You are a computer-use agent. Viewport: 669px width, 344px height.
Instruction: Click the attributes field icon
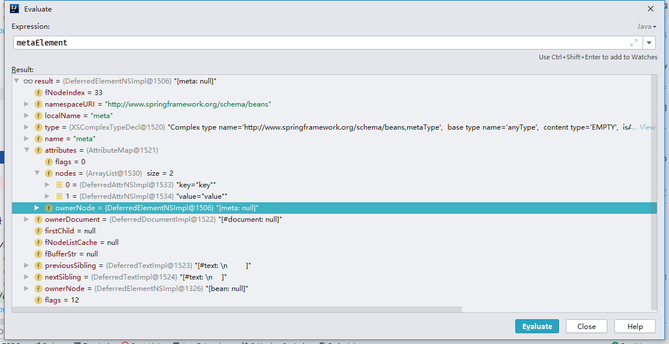coord(38,150)
